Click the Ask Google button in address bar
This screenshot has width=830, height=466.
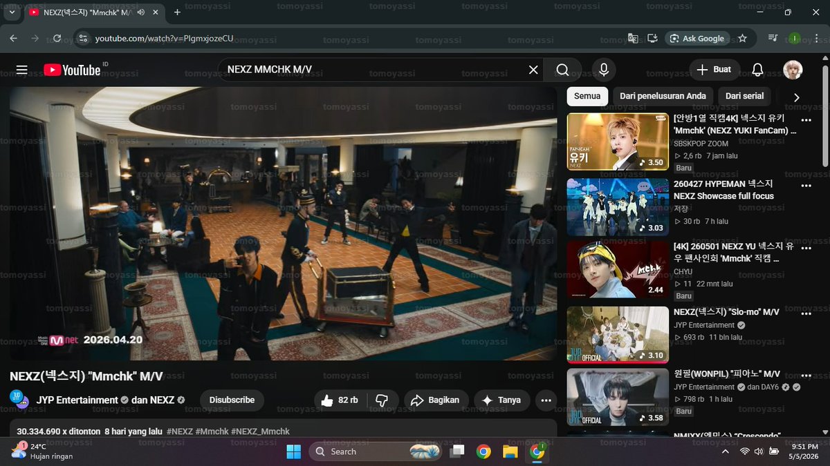coord(697,39)
